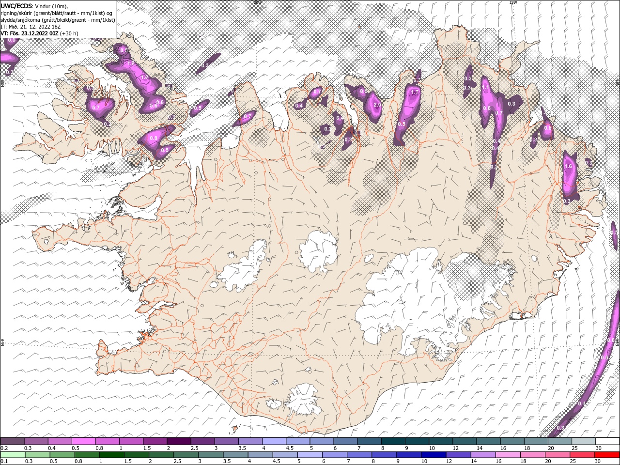Click the 15W longitude label
620x465 pixels.
[513, 2]
